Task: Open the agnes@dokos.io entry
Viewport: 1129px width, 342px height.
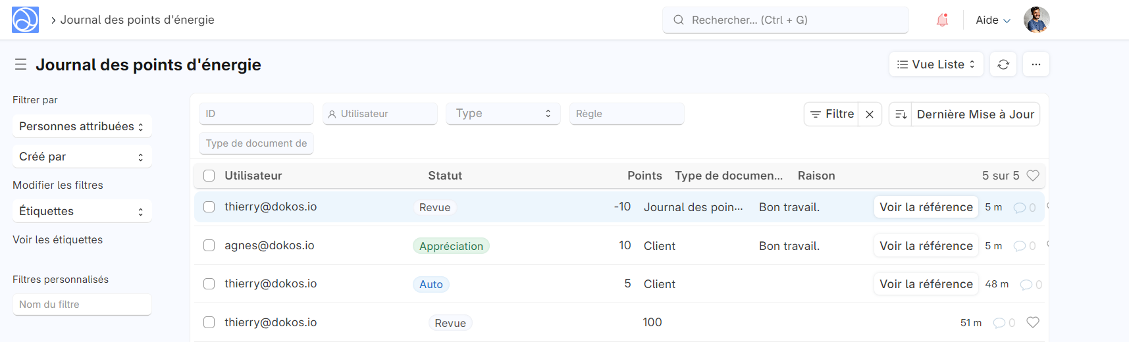Action: [269, 245]
